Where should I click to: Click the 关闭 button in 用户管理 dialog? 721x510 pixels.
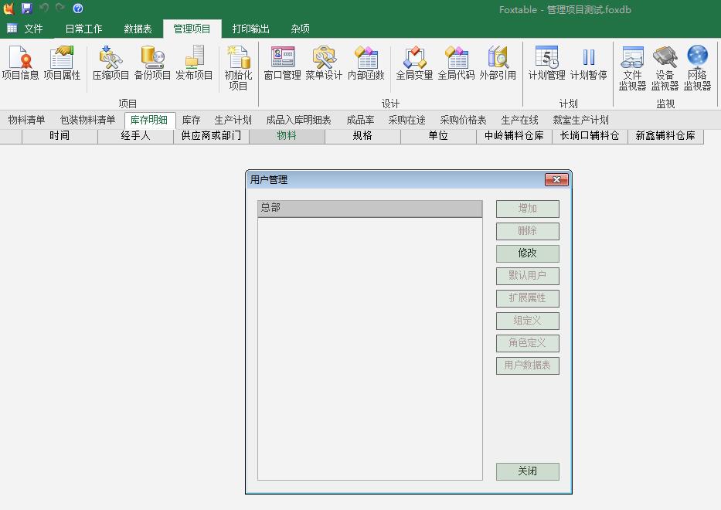pyautogui.click(x=527, y=471)
